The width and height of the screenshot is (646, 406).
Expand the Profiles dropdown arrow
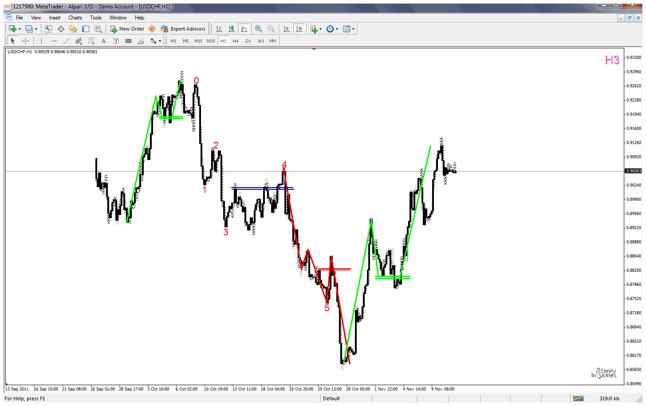pos(36,29)
